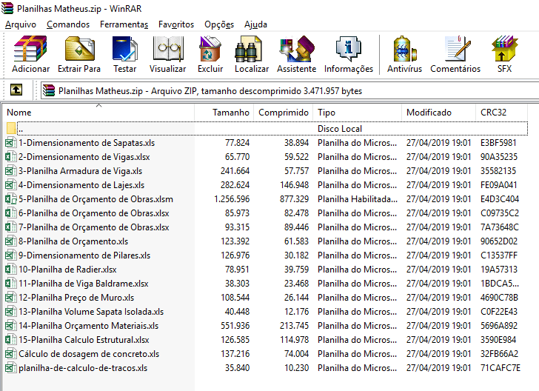Open the Ajuda menu
The width and height of the screenshot is (539, 391).
pyautogui.click(x=255, y=24)
